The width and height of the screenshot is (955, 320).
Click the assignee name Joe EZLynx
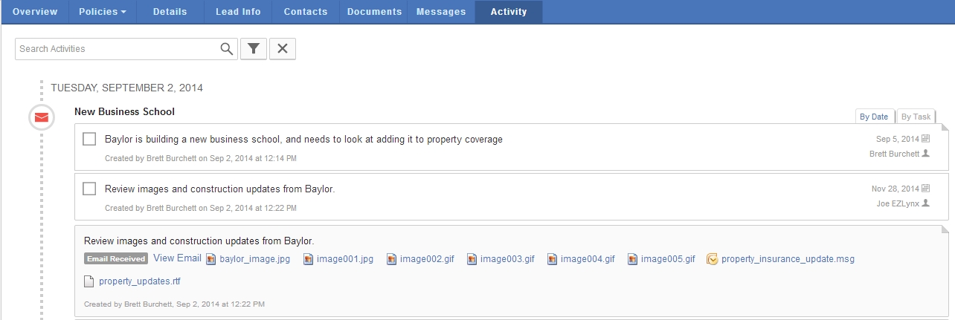point(897,203)
